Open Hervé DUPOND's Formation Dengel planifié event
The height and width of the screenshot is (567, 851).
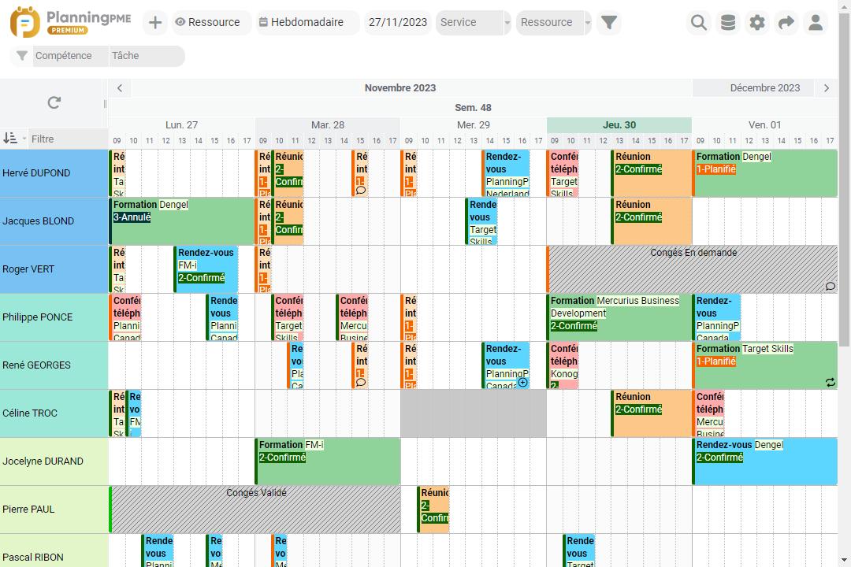[764, 173]
